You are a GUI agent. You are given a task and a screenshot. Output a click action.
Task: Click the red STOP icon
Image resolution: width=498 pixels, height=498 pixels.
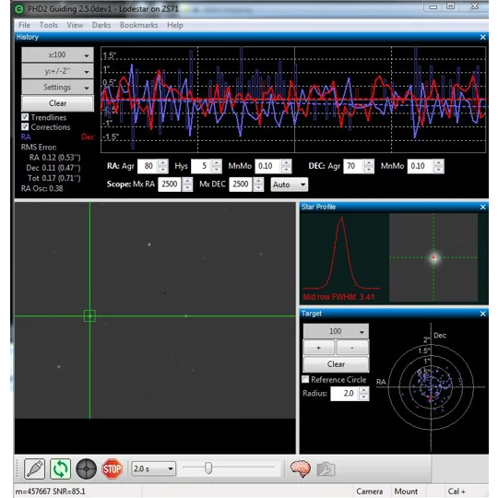112,468
